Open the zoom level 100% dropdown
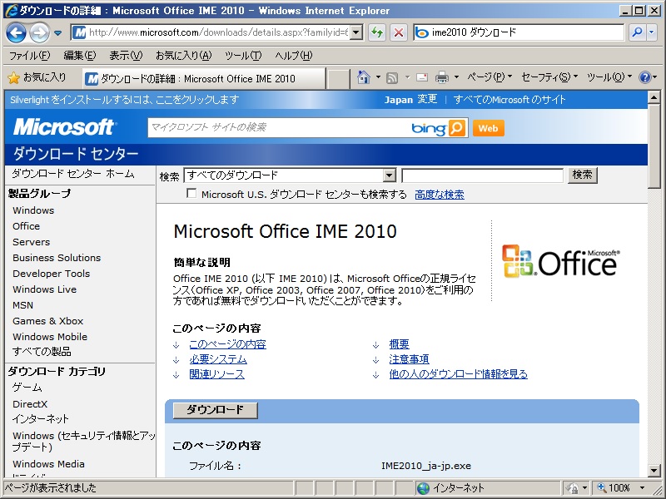 click(x=634, y=488)
